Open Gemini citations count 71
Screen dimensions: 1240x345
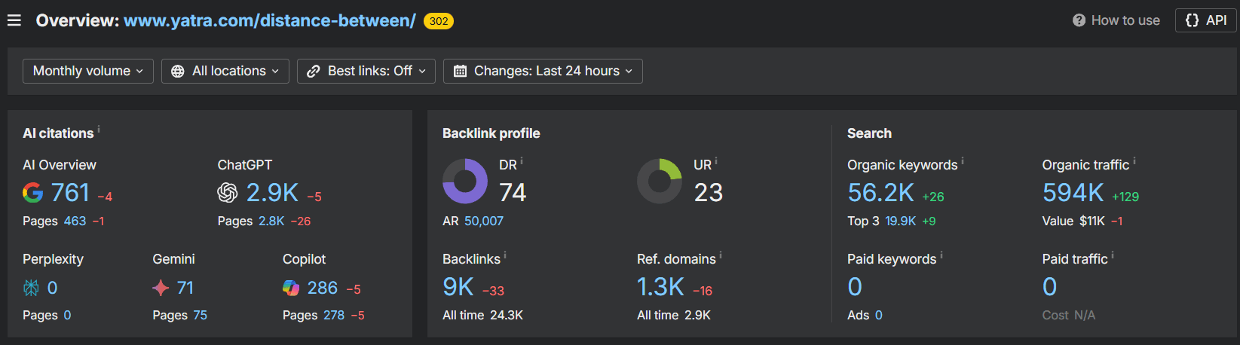click(x=185, y=288)
